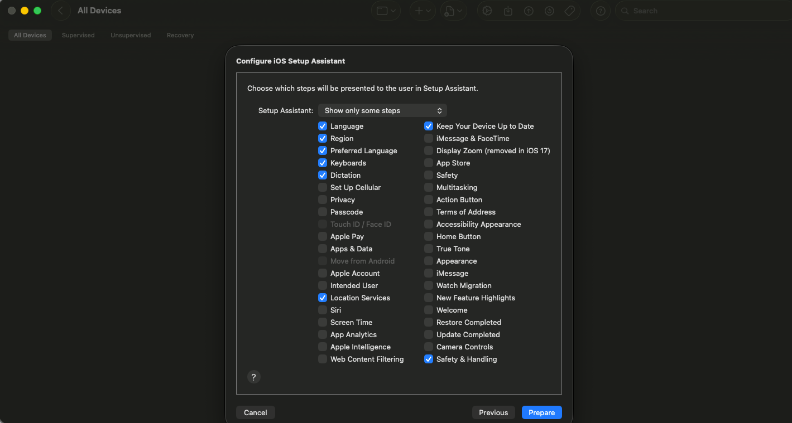The height and width of the screenshot is (423, 792).
Task: Click the back chevron beside All Devices
Action: pos(61,11)
